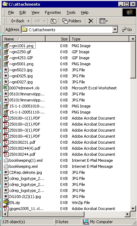Screen dimensions: 137x226
Task: Click the Up folder toolbar icon
Action: [x=53, y=21]
